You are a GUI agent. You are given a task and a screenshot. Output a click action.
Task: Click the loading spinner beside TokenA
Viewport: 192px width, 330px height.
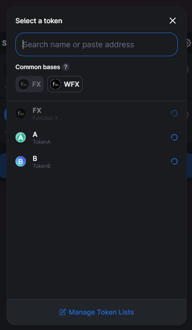(174, 137)
